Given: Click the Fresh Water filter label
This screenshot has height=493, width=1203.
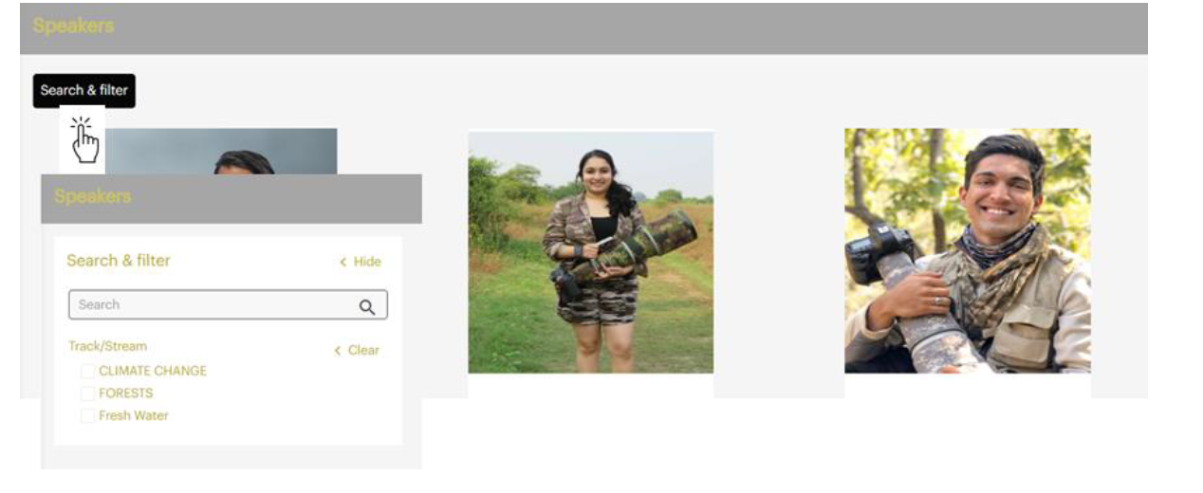Looking at the screenshot, I should pos(134,416).
